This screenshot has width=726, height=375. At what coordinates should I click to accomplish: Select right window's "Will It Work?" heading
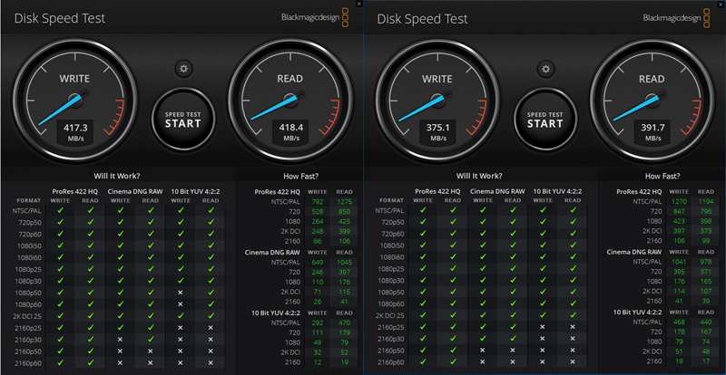pos(480,176)
